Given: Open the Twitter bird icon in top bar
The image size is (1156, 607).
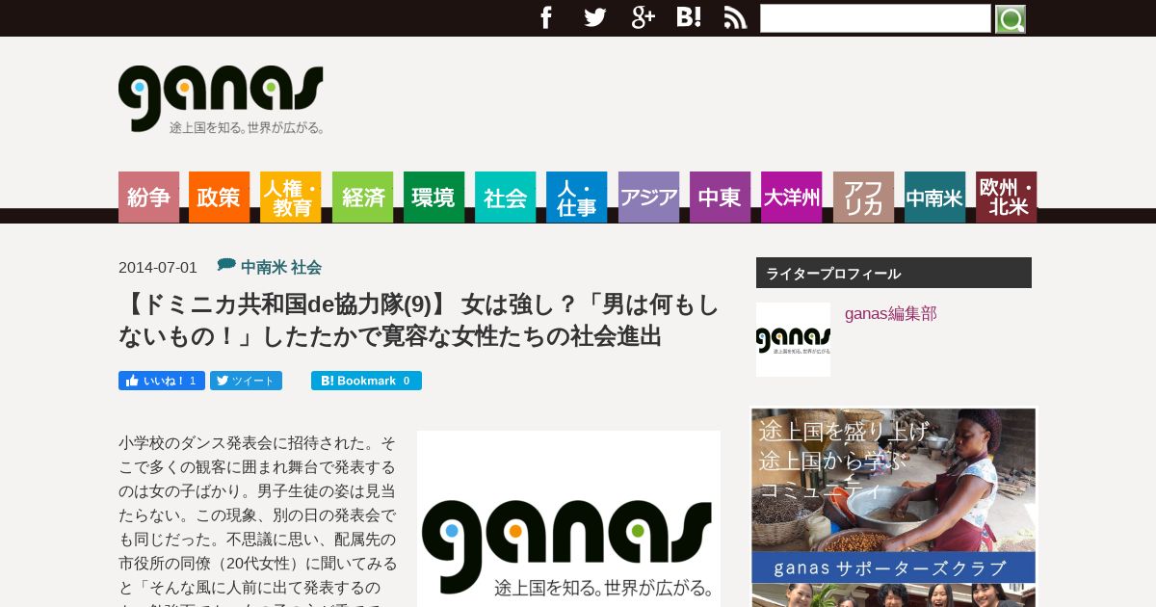Looking at the screenshot, I should pyautogui.click(x=595, y=17).
